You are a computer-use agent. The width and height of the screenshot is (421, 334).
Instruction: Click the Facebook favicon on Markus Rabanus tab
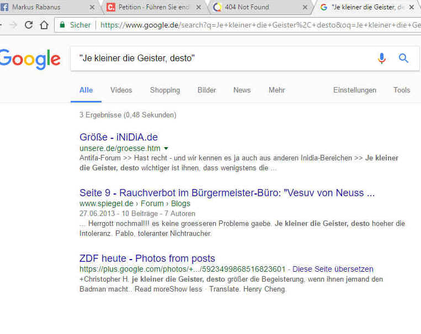[x=4, y=7]
